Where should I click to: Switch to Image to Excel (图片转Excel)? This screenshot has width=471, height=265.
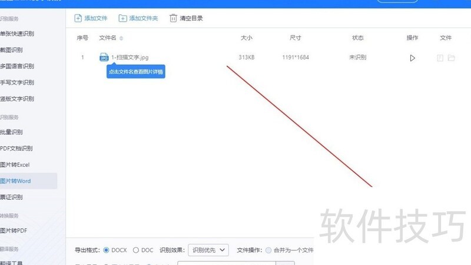coord(15,164)
